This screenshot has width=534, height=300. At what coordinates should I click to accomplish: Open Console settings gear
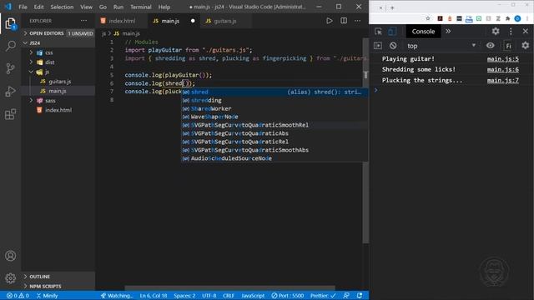tap(526, 46)
